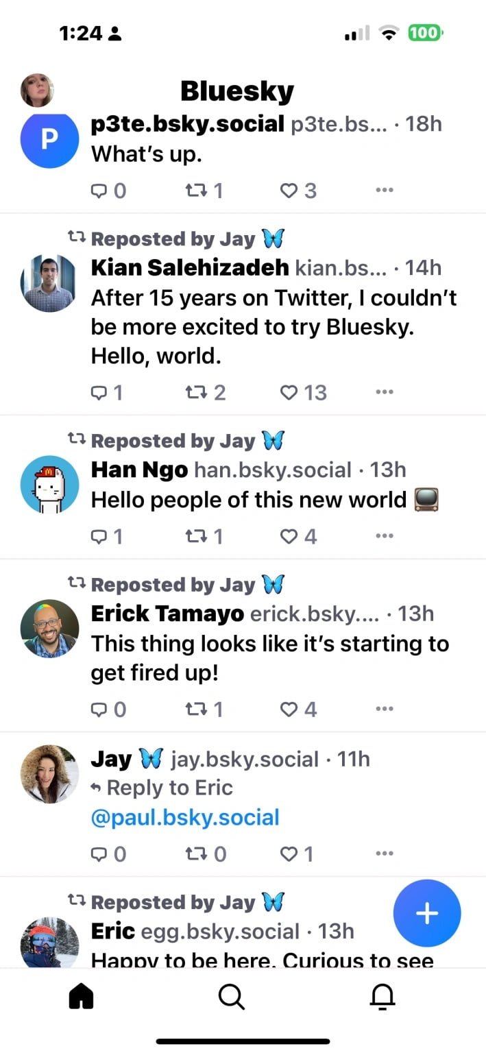Open notifications via the bell icon
This screenshot has height=1053, width=486.
click(x=382, y=997)
